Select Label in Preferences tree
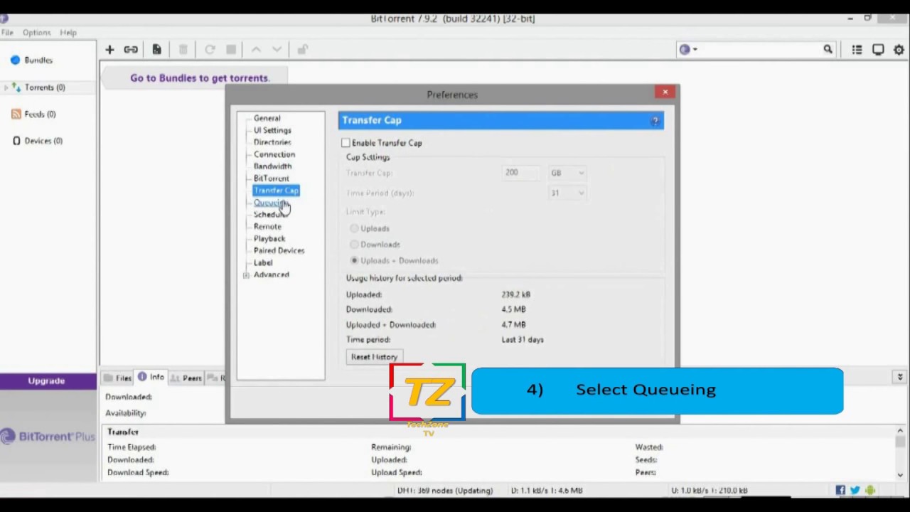 (x=263, y=263)
